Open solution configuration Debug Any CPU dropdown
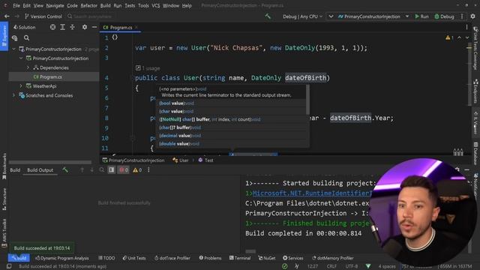 click(302, 16)
